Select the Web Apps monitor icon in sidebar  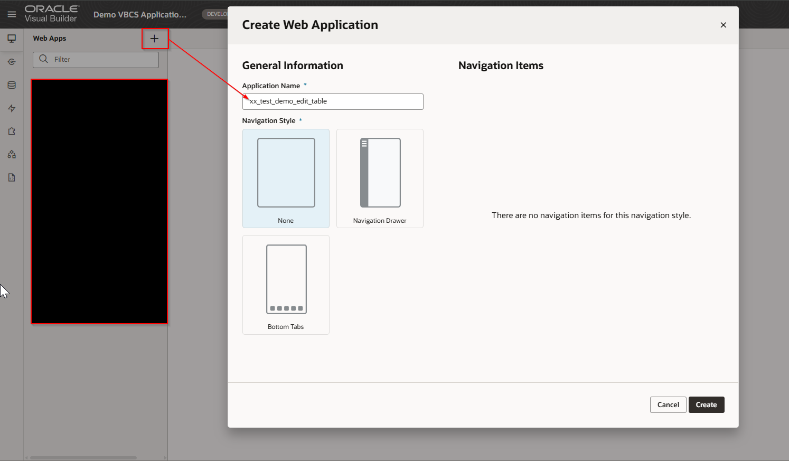[12, 39]
